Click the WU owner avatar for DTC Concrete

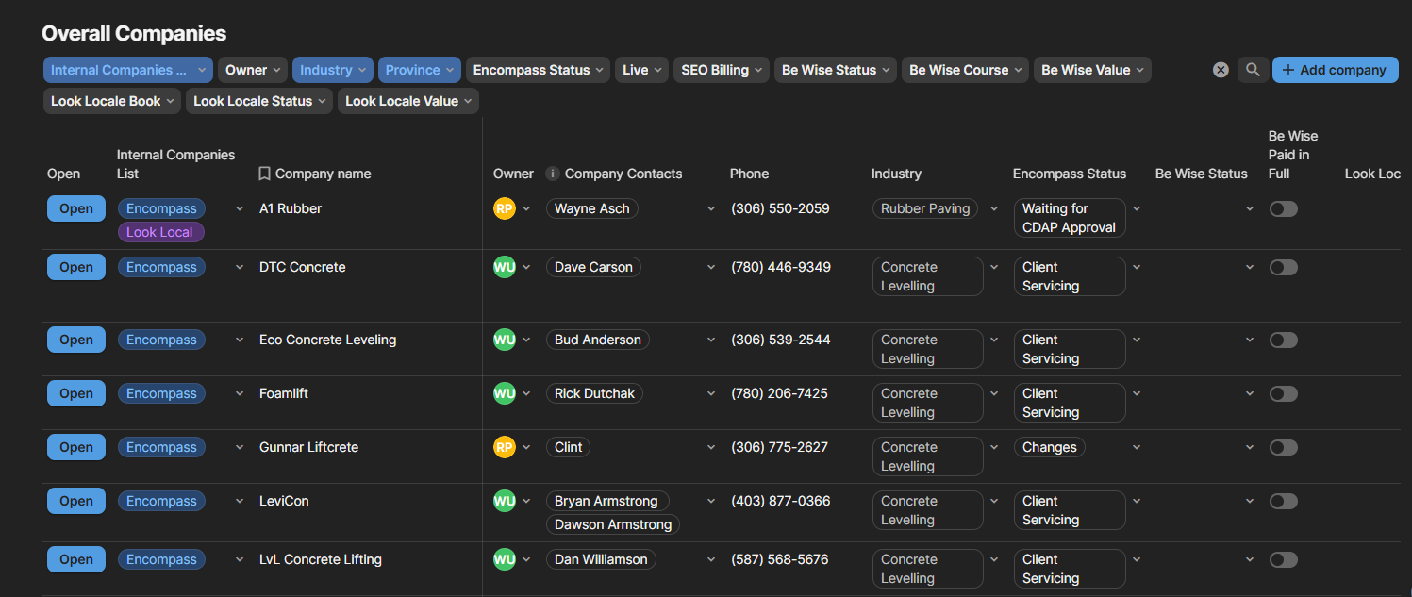tap(505, 267)
